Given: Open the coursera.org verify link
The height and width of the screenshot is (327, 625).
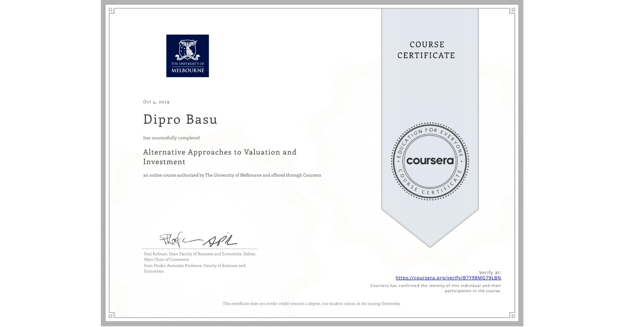Looking at the screenshot, I should tap(448, 278).
